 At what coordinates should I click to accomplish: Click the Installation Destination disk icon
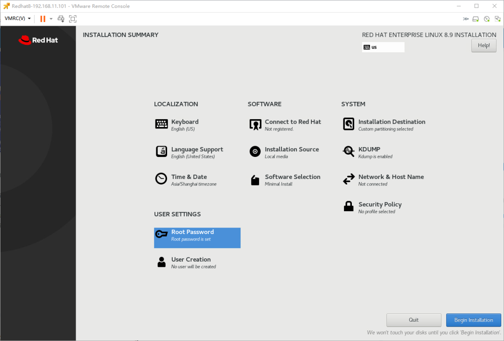pos(349,124)
